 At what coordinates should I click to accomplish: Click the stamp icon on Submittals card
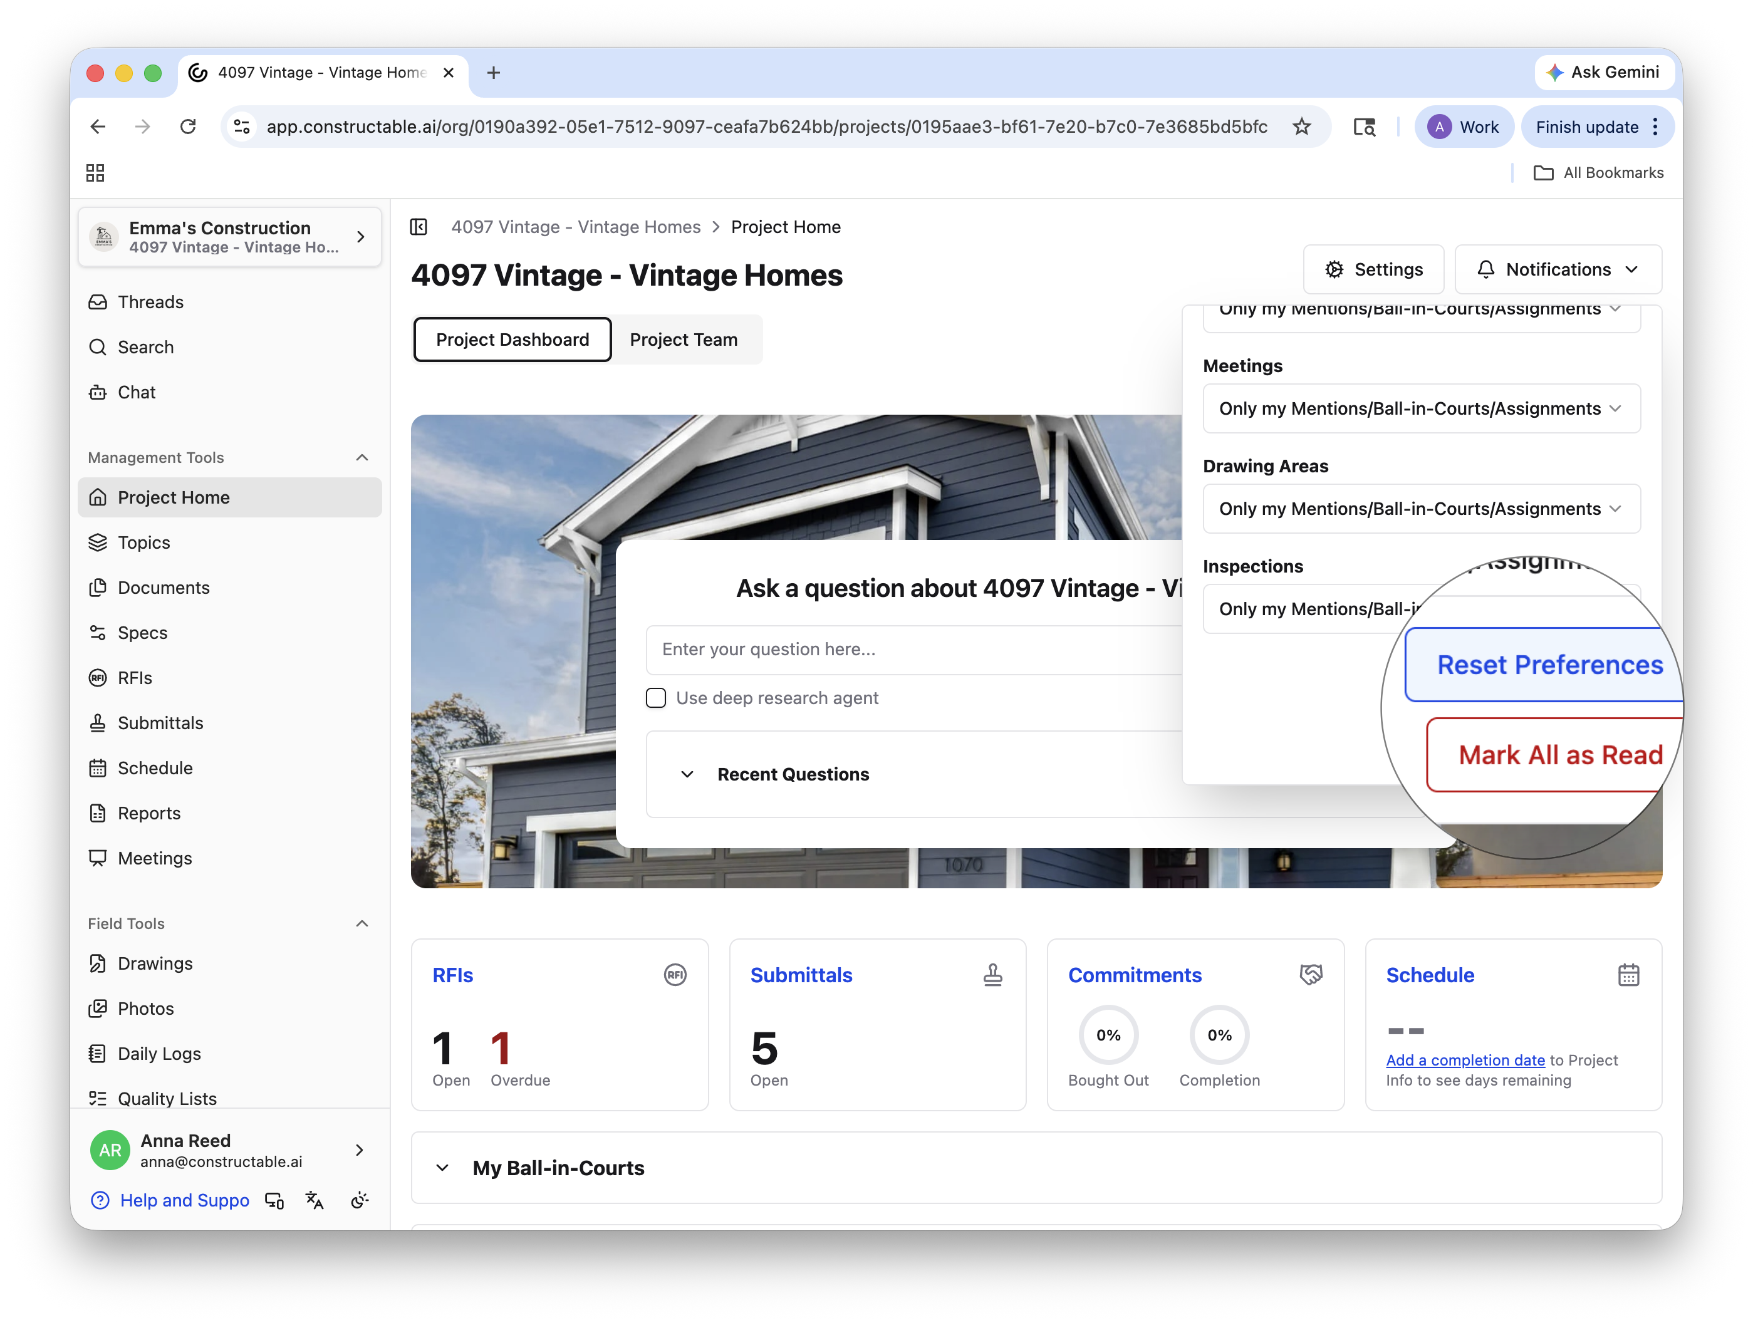coord(993,975)
